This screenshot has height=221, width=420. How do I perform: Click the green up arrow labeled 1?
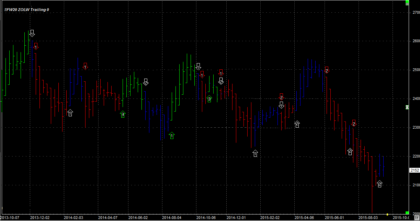coord(172,136)
